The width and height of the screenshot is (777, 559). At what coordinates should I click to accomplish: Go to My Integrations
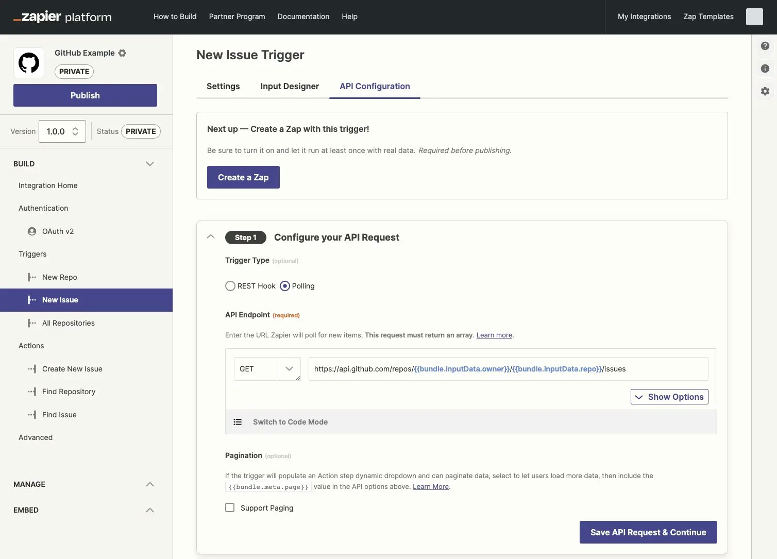[x=645, y=16]
